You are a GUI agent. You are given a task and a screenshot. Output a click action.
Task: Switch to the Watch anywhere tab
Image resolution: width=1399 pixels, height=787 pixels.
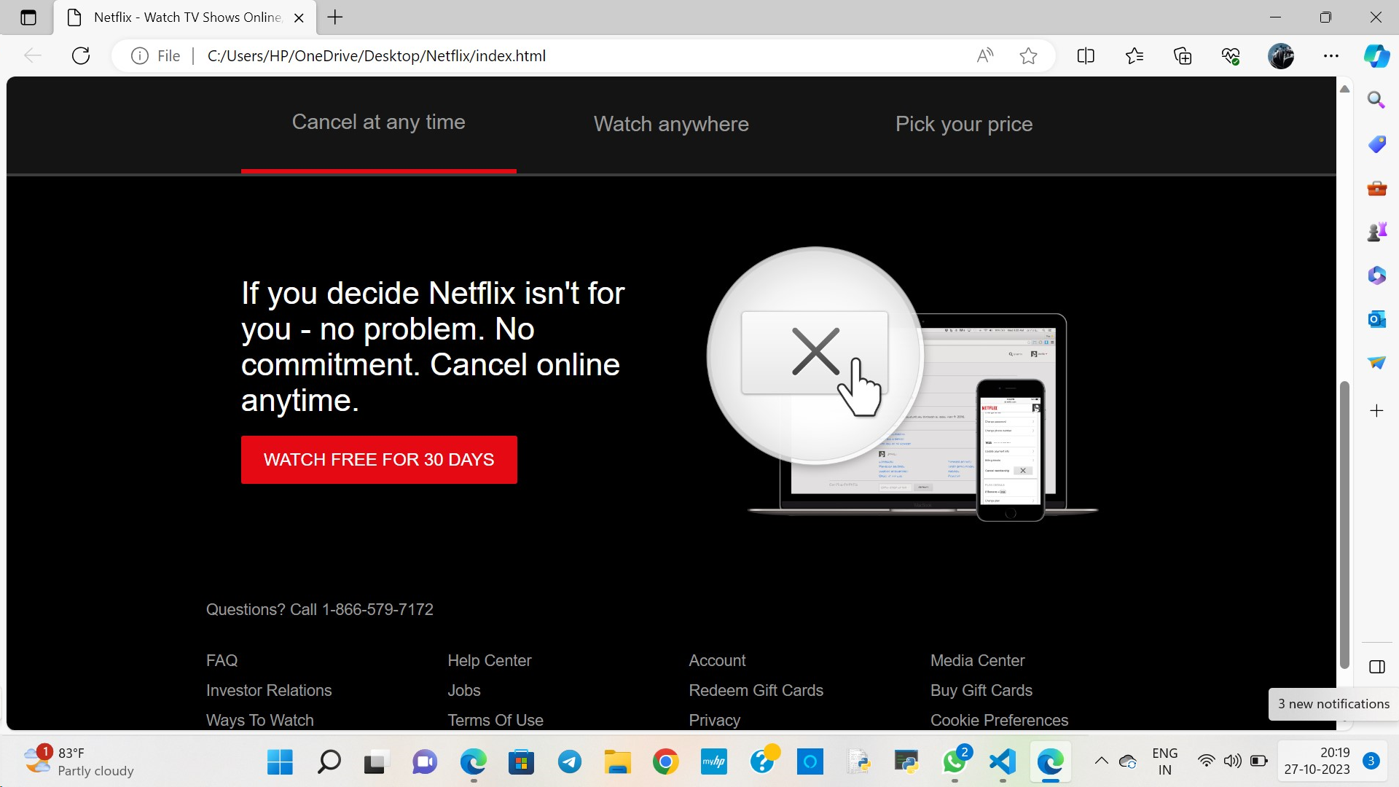pyautogui.click(x=670, y=124)
